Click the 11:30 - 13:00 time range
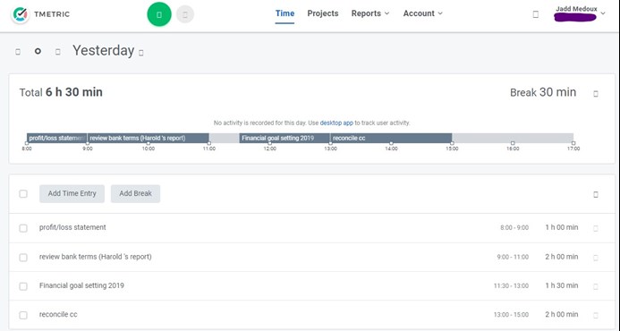The height and width of the screenshot is (331, 620). [511, 286]
